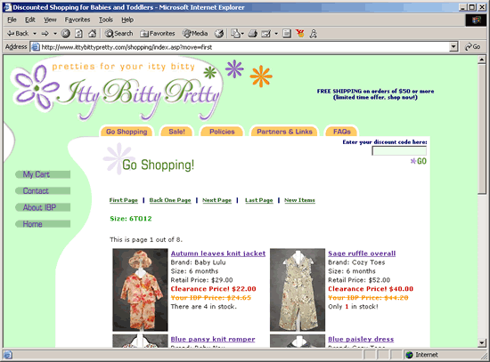Viewport: 490px width, 362px height.
Task: Open Blue pansy knit romper link
Action: pyautogui.click(x=213, y=339)
